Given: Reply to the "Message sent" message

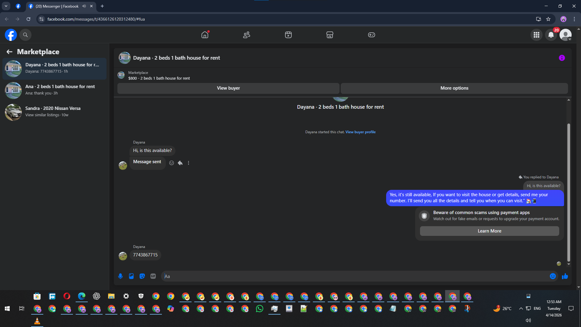Looking at the screenshot, I should (x=180, y=163).
